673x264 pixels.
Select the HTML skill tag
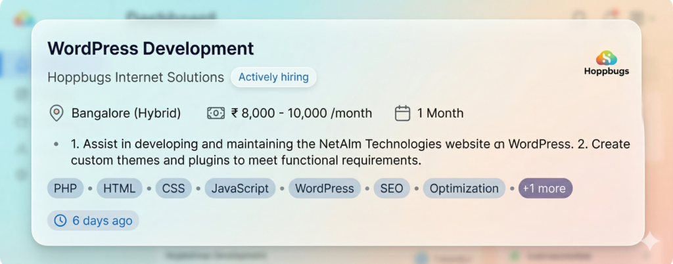[x=119, y=188]
